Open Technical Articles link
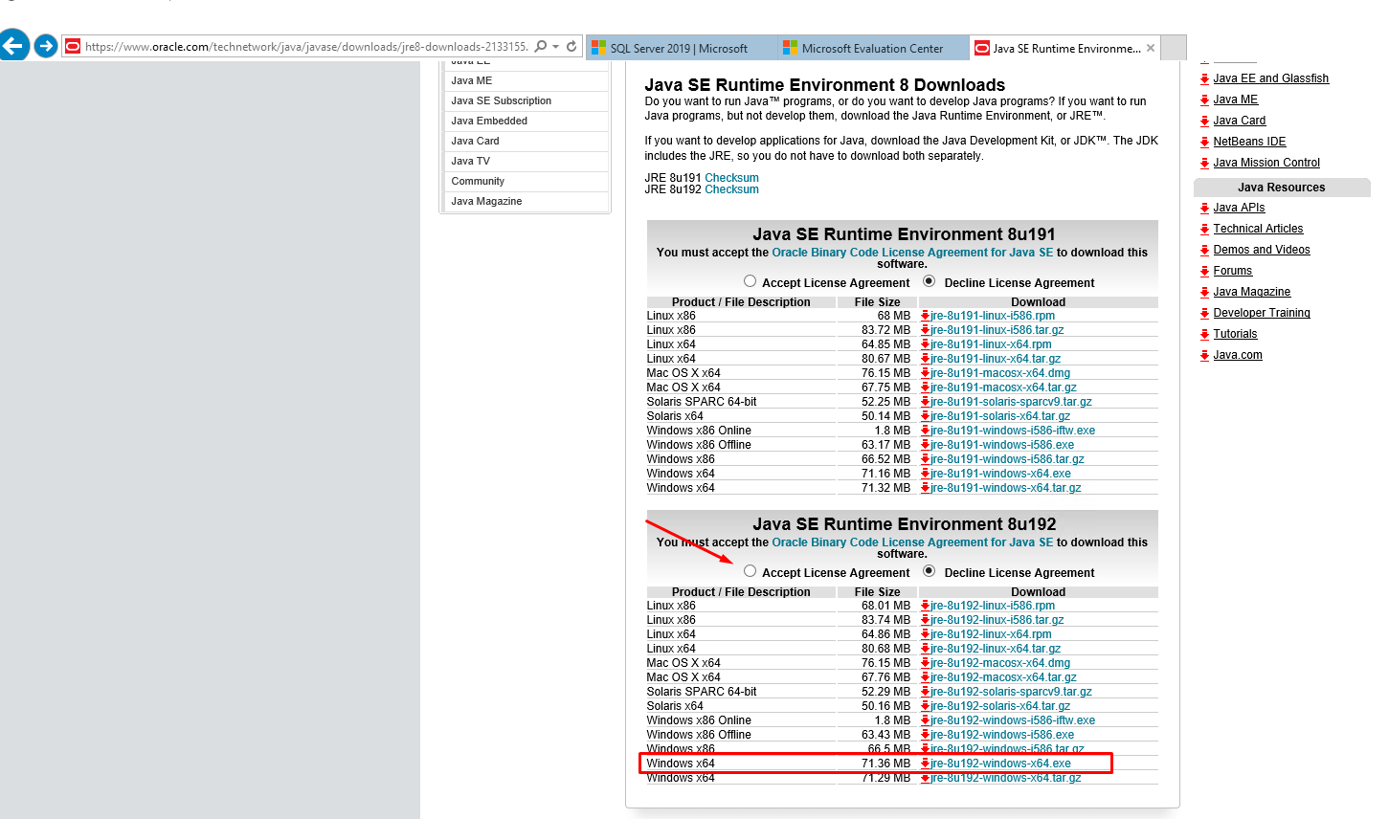The width and height of the screenshot is (1389, 819). click(1258, 229)
